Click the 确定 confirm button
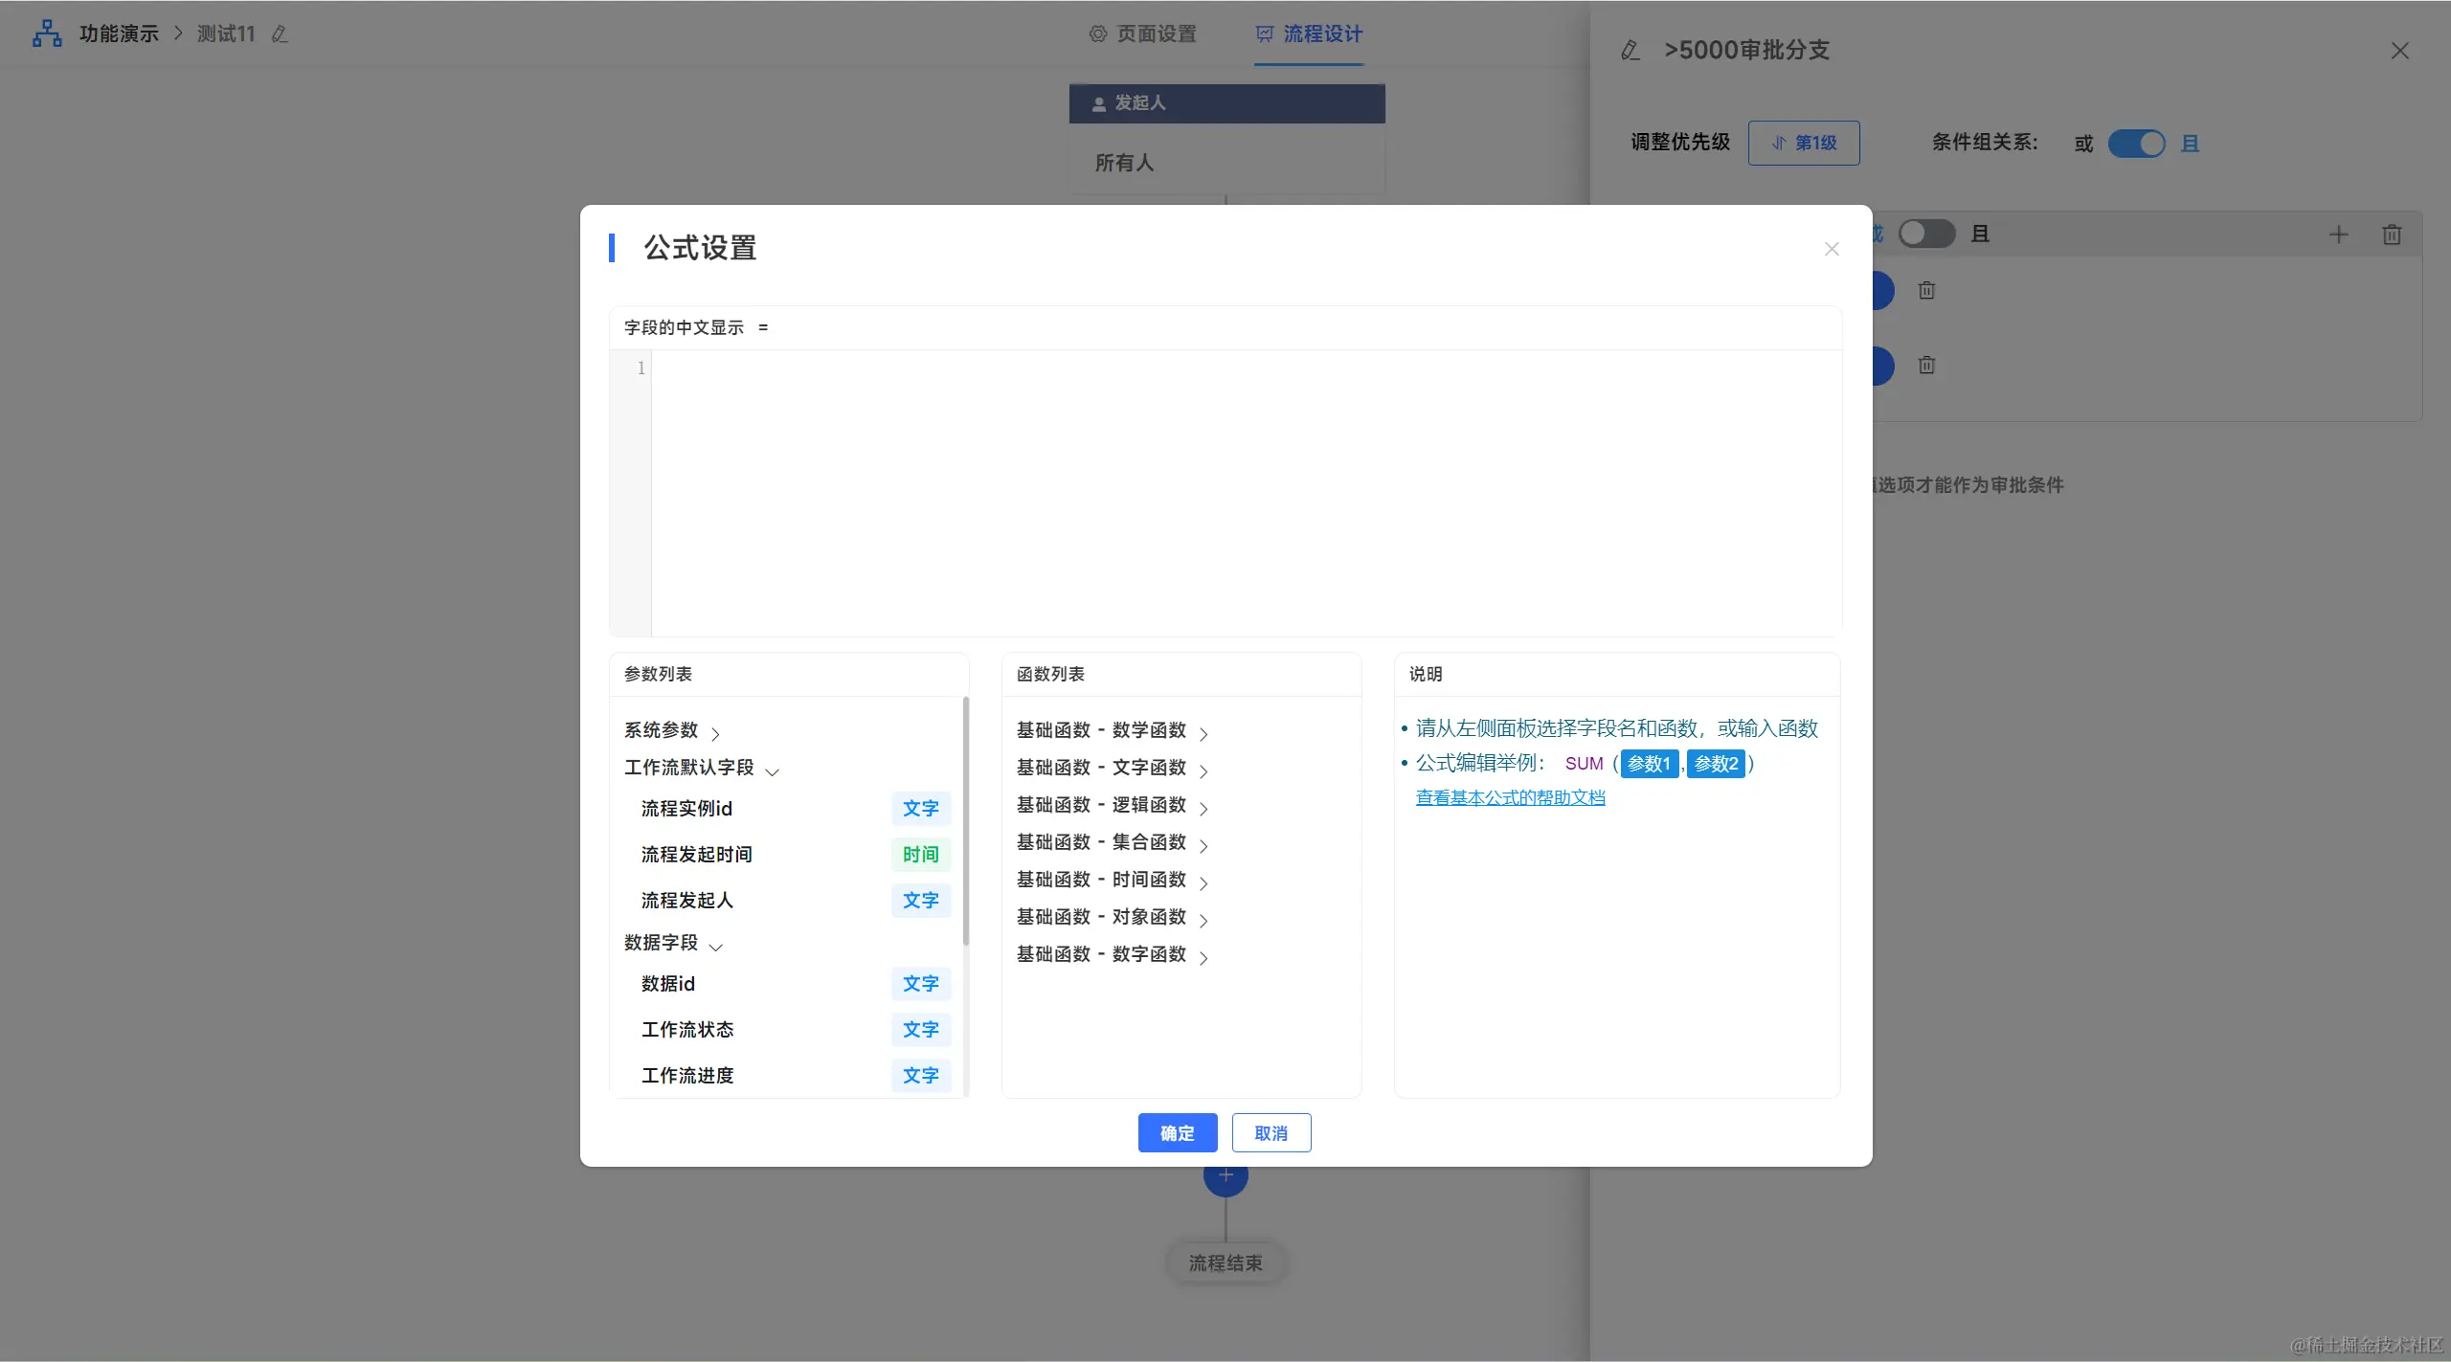2451x1362 pixels. click(x=1177, y=1133)
